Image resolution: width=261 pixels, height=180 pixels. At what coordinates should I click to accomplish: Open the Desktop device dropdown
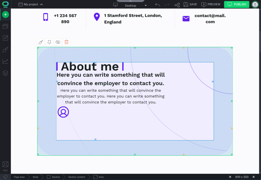tap(136, 5)
